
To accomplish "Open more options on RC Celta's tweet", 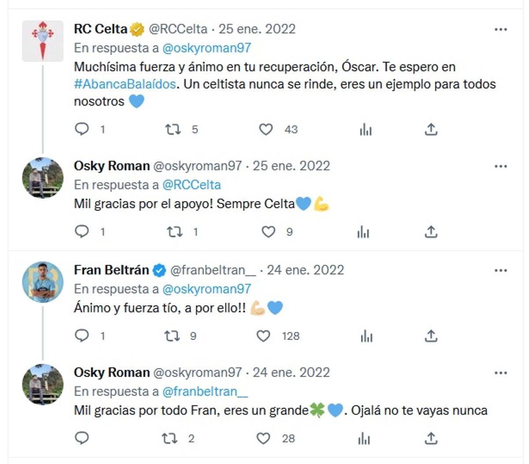I will (x=500, y=29).
